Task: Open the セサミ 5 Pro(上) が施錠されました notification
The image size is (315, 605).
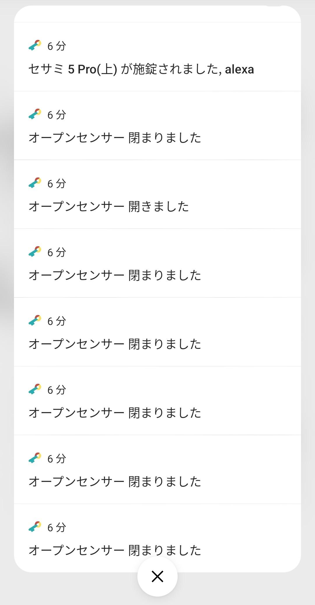Action: point(141,69)
